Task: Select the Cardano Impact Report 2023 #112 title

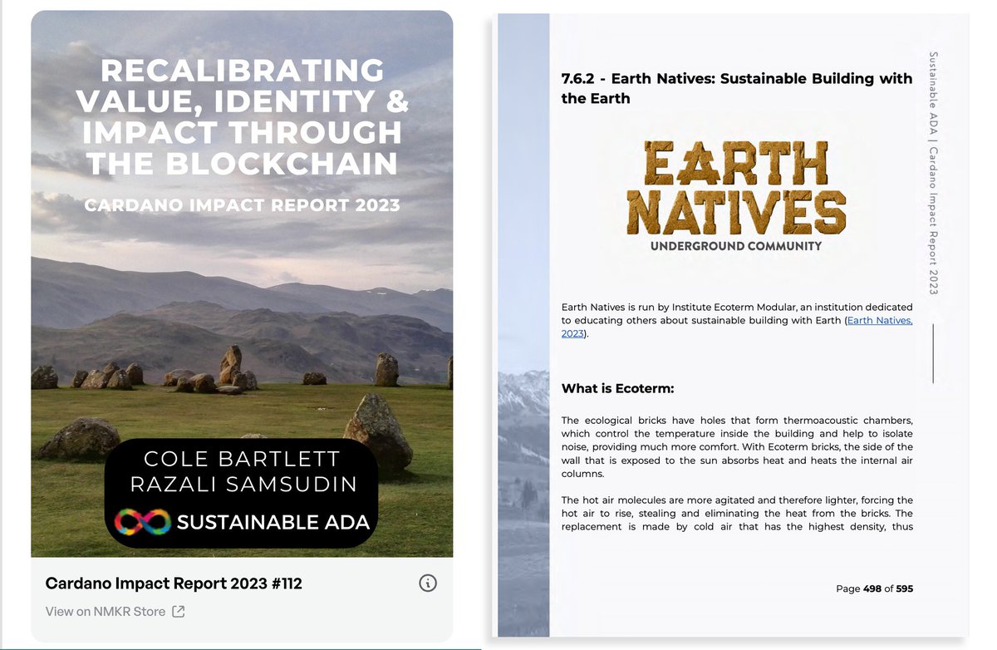Action: pos(174,584)
